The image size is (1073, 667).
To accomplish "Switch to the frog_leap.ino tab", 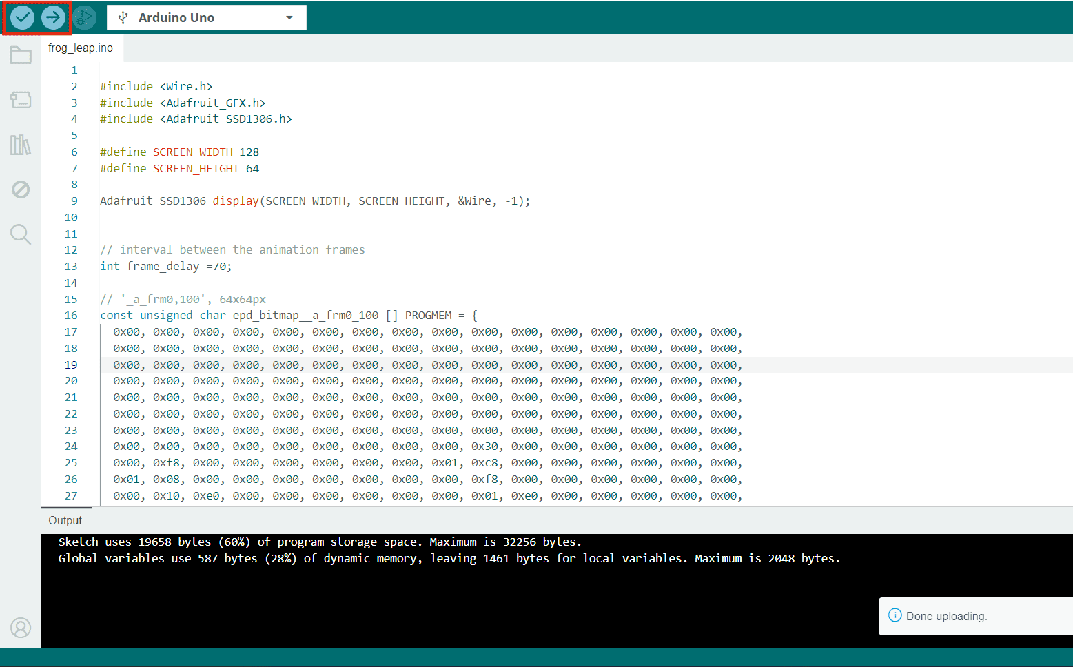I will (x=81, y=48).
